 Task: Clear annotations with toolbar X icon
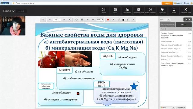(x=133, y=20)
